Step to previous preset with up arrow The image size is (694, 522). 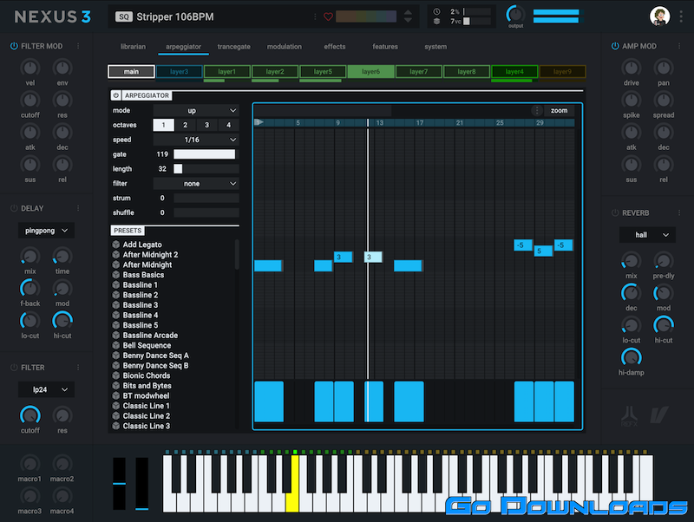pyautogui.click(x=408, y=12)
